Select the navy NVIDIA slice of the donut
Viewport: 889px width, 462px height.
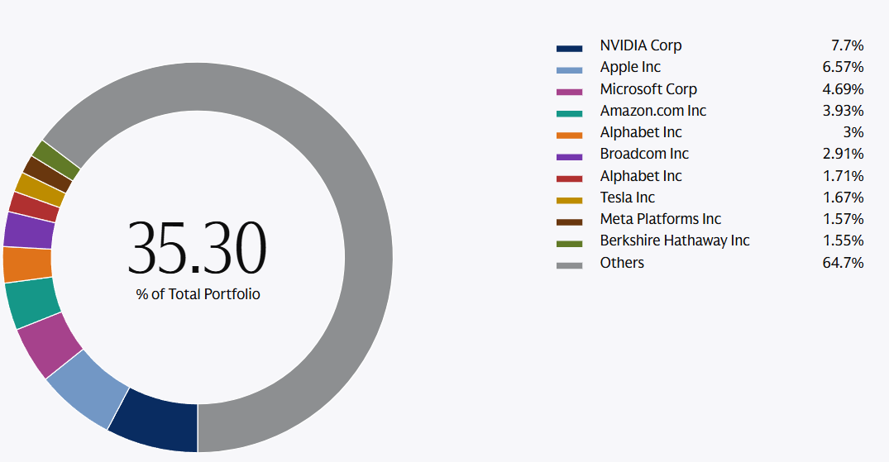click(159, 422)
